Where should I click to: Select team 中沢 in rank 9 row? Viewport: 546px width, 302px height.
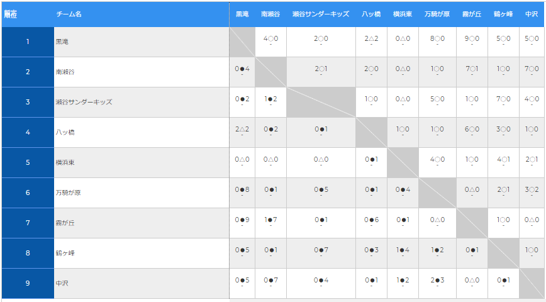pyautogui.click(x=62, y=283)
